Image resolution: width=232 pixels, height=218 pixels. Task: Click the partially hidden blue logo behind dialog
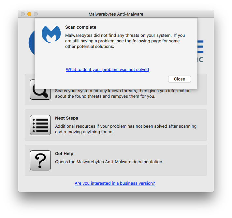(x=32, y=43)
